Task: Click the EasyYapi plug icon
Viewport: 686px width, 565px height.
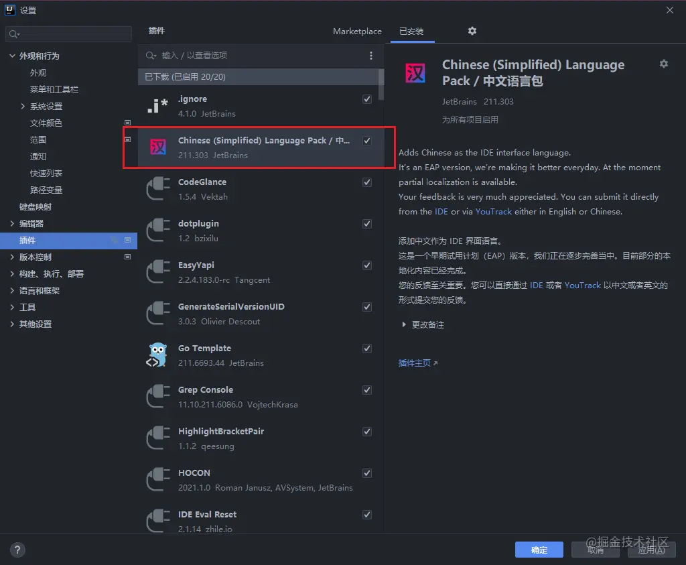Action: pyautogui.click(x=158, y=272)
